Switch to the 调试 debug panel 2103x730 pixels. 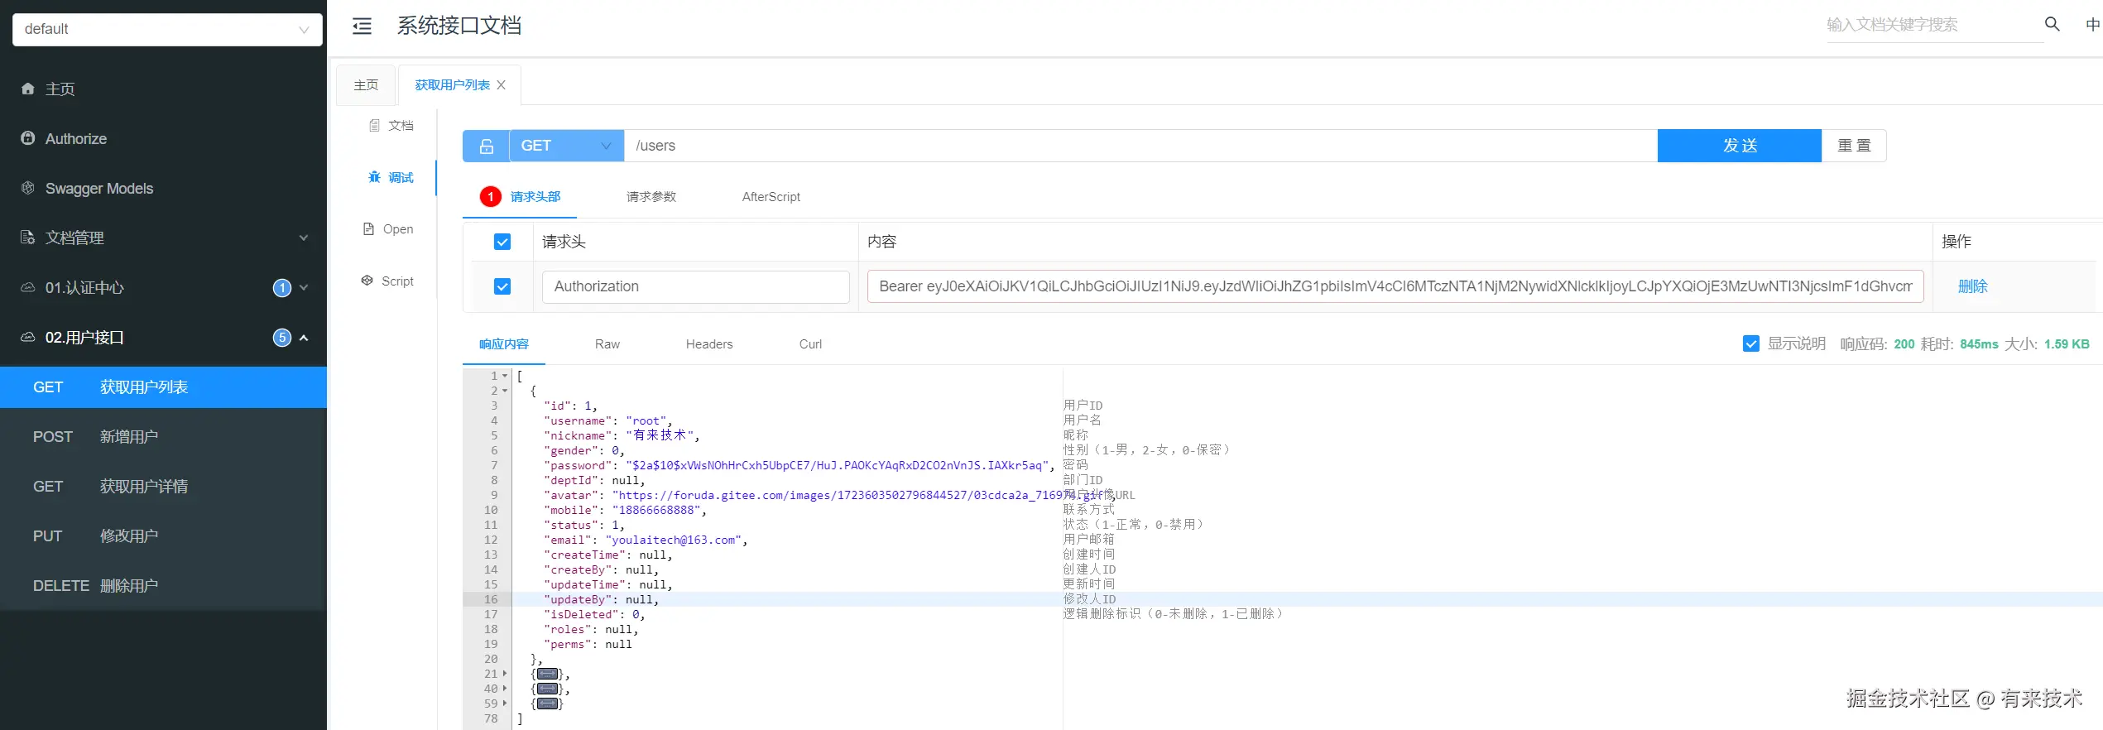[391, 177]
